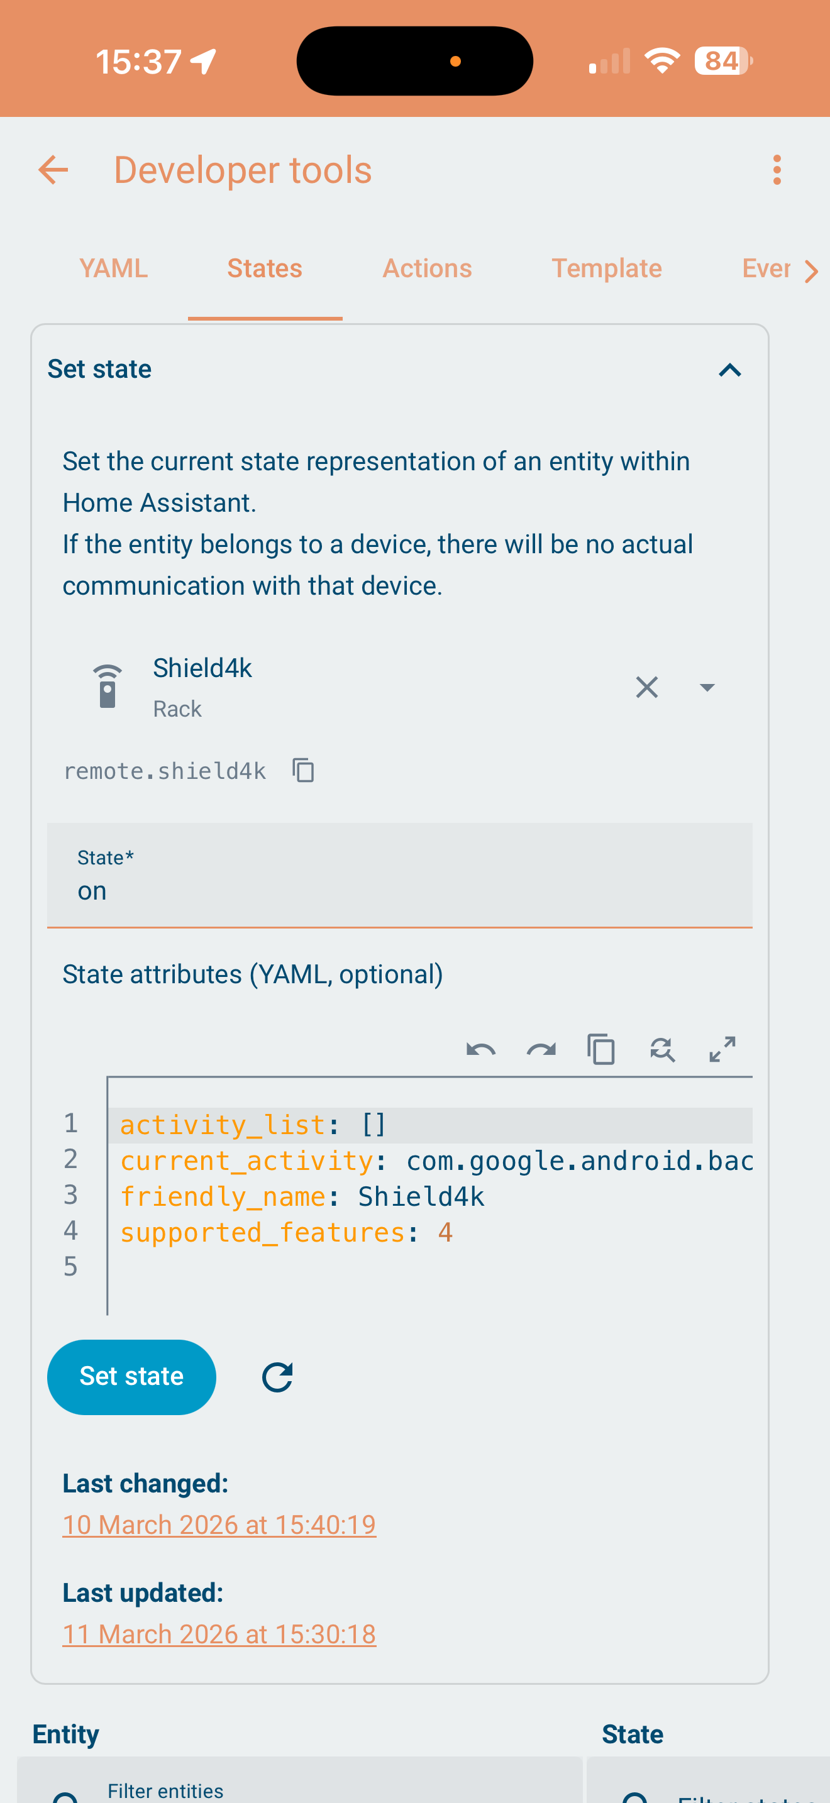Screen dimensions: 830x1803
Task: Tap the back arrow icon
Action: coord(53,170)
